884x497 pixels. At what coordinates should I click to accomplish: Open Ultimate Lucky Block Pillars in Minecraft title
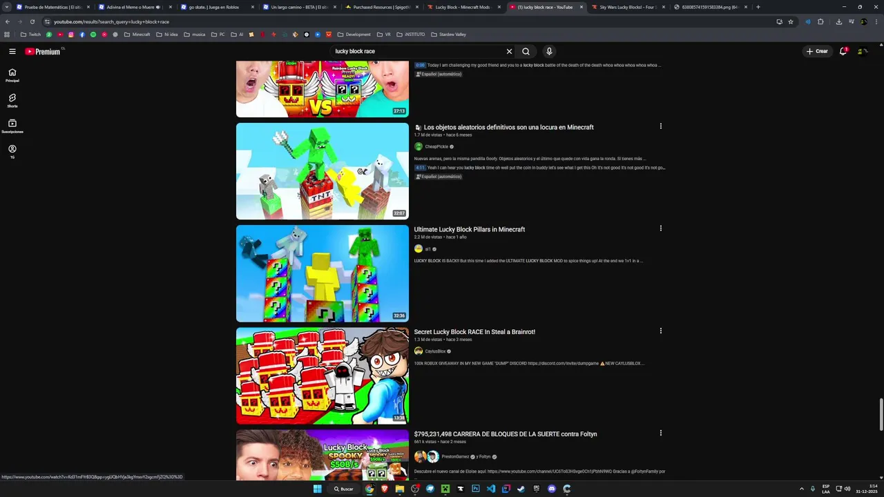[470, 229]
